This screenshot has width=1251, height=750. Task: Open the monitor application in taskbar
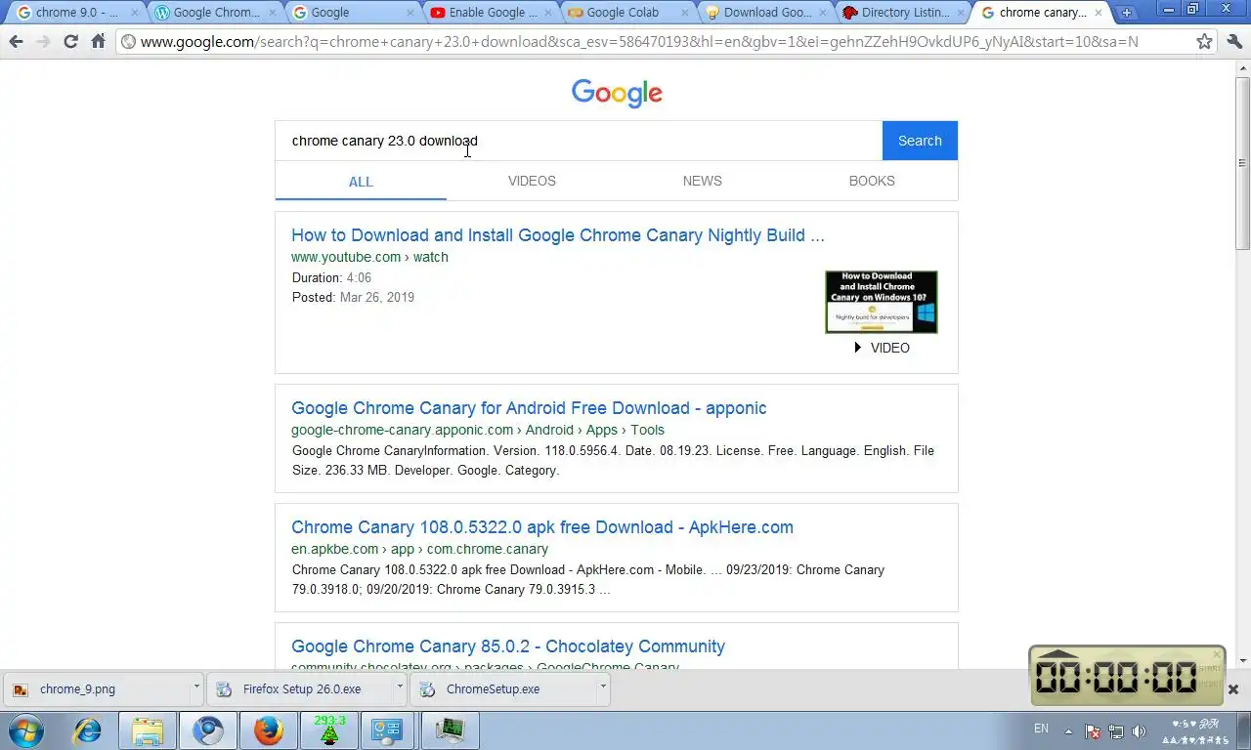point(450,730)
